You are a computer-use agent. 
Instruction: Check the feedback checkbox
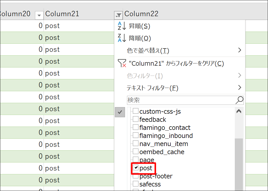tap(136, 119)
